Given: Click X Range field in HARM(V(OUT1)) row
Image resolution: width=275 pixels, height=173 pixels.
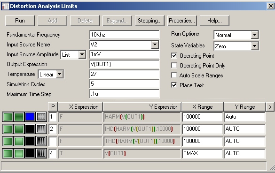Looking at the screenshot, I should point(203,117).
